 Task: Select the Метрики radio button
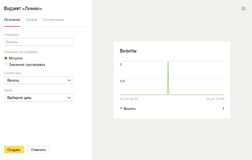pyautogui.click(x=6, y=58)
